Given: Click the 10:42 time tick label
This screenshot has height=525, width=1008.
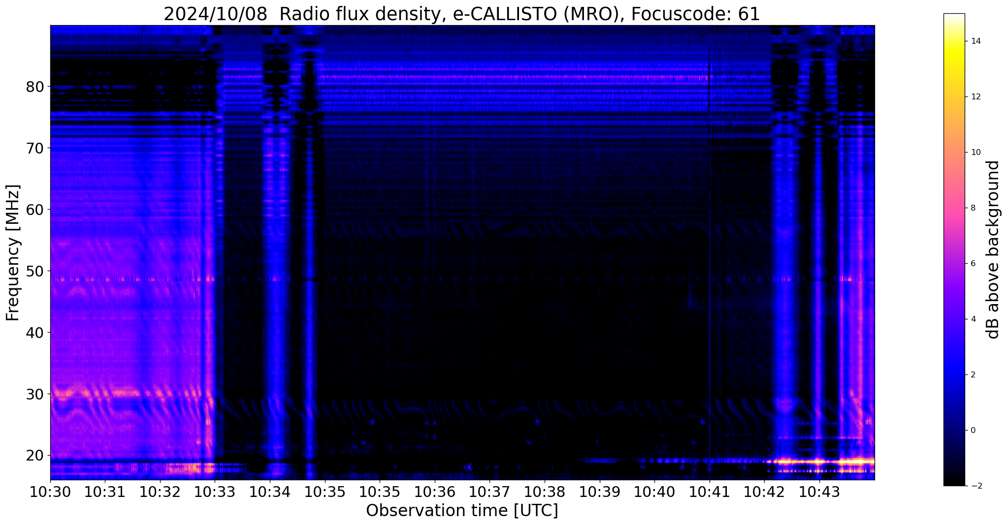Looking at the screenshot, I should pyautogui.click(x=764, y=492).
